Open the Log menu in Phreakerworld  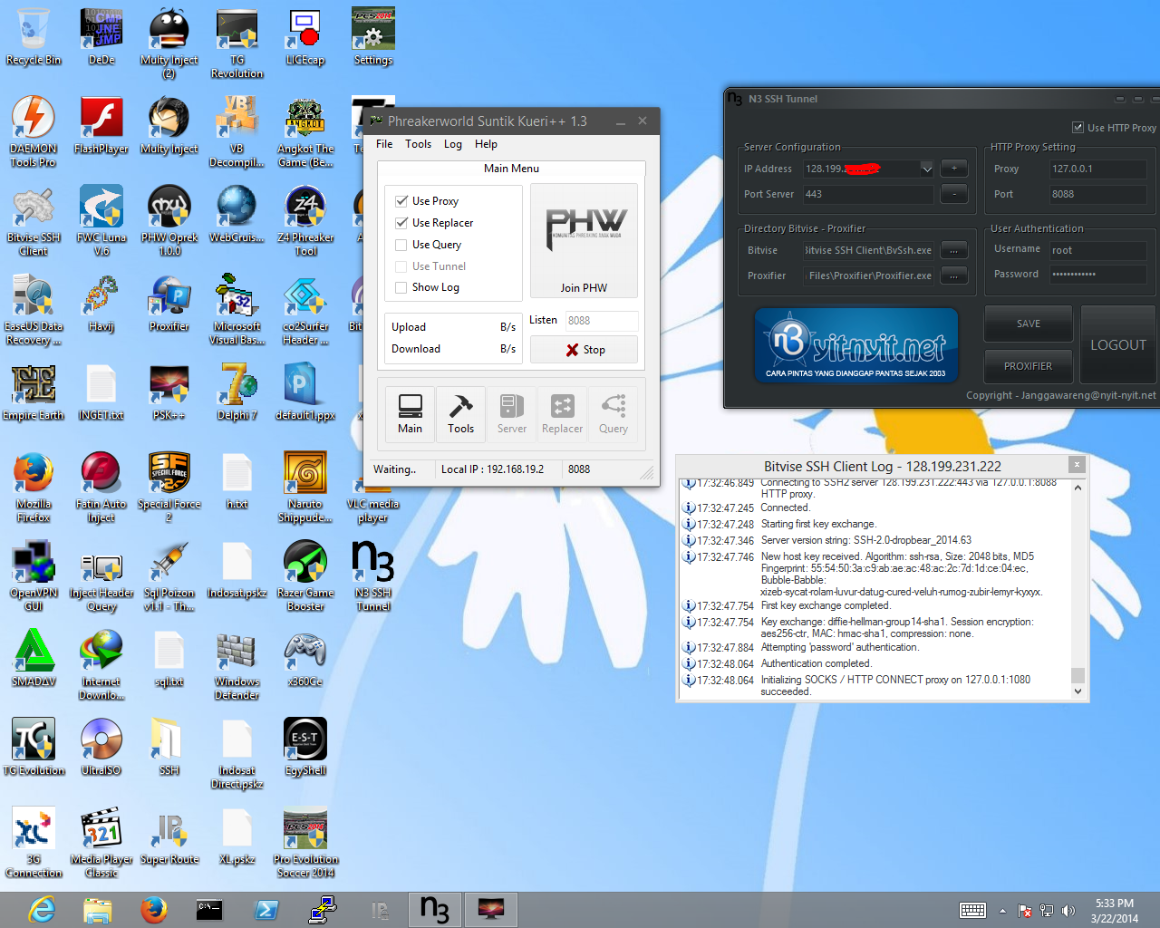452,144
